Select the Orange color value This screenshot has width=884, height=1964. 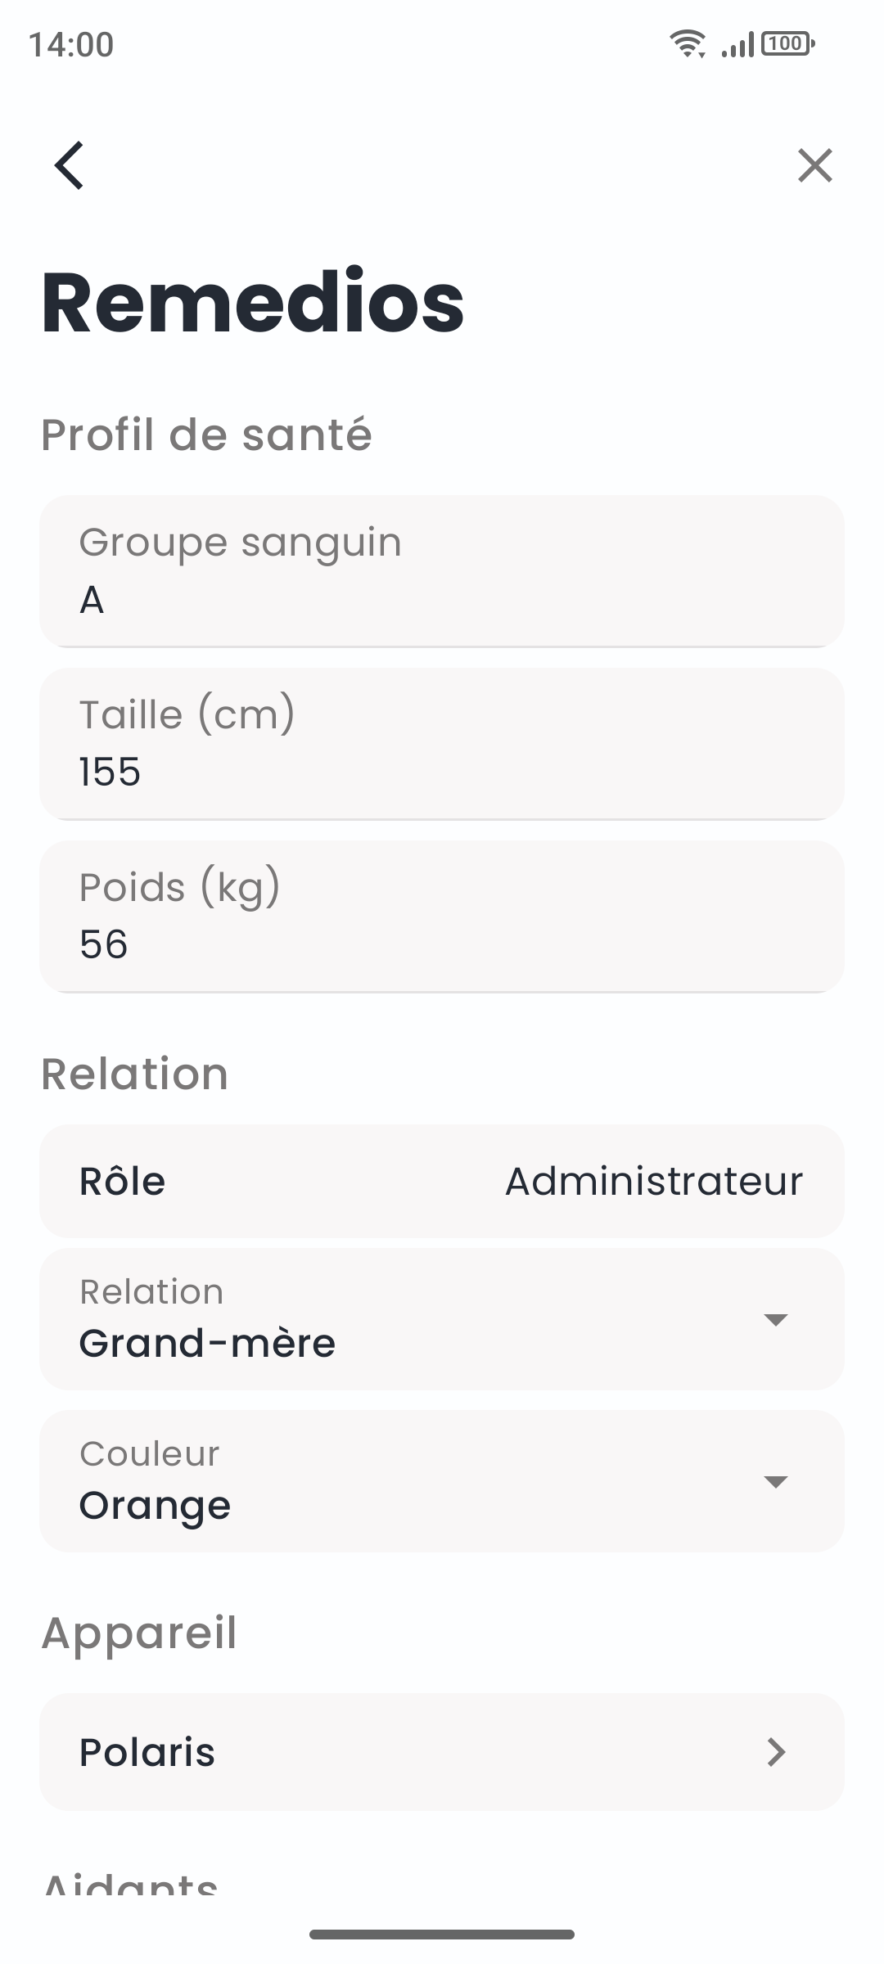coord(155,1506)
